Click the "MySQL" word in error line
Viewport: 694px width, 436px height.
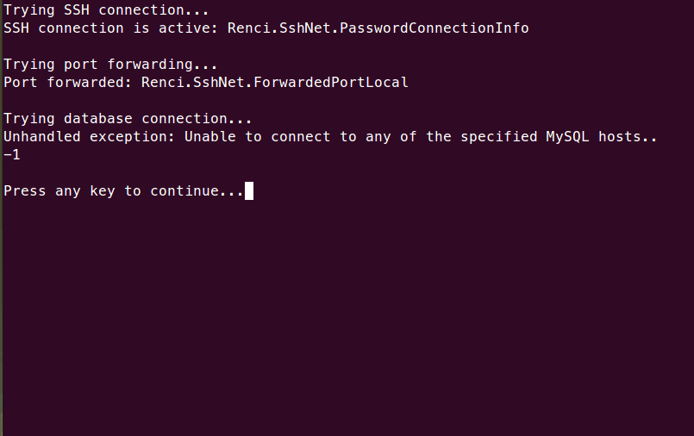coord(567,137)
